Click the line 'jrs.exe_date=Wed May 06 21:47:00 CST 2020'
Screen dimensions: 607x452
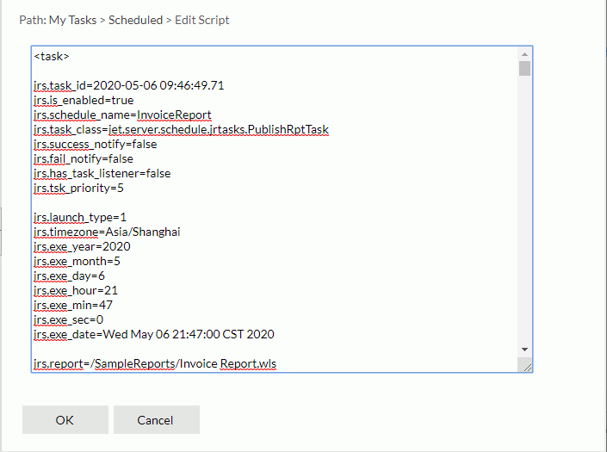pos(154,334)
